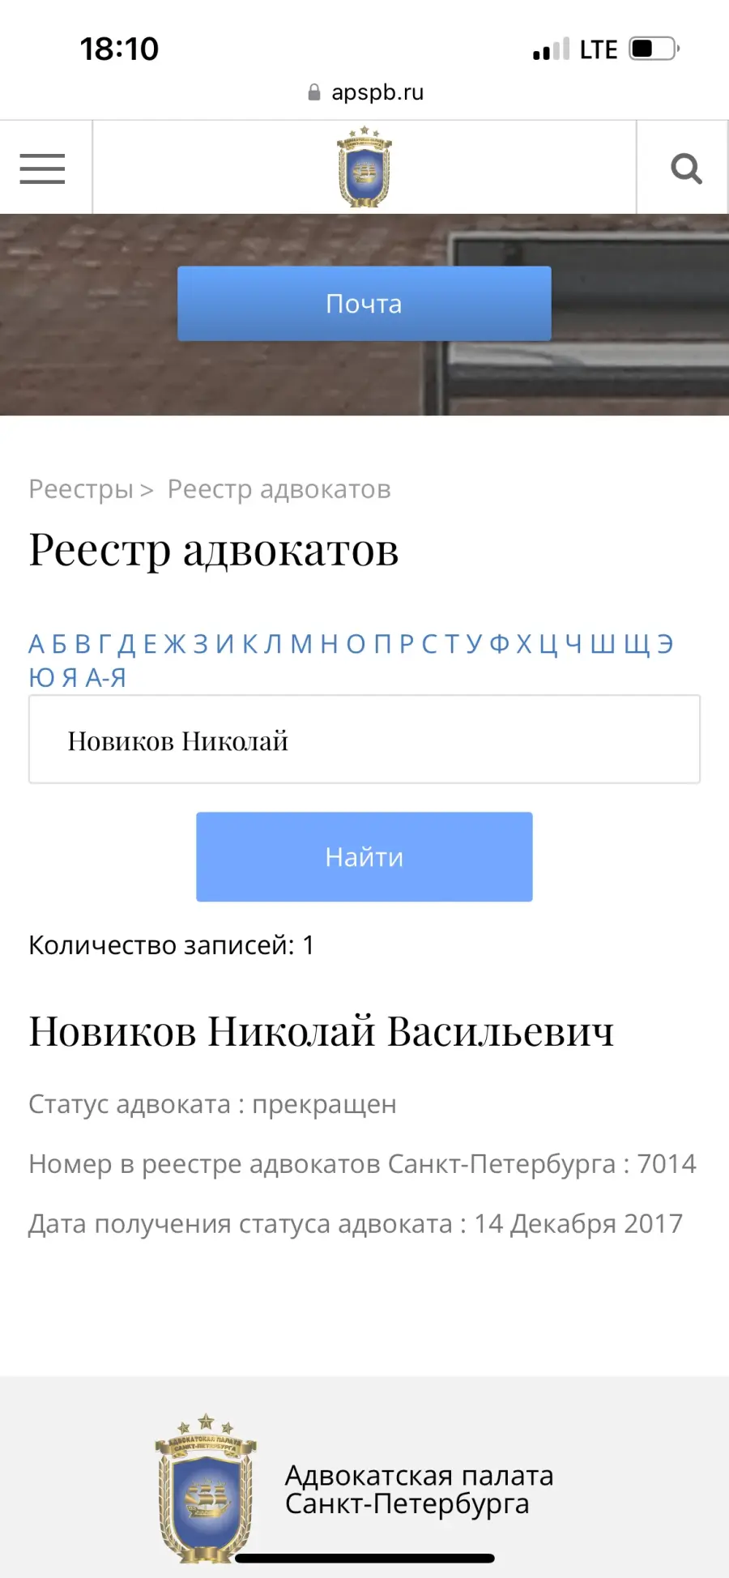Focus the name search field

364,740
